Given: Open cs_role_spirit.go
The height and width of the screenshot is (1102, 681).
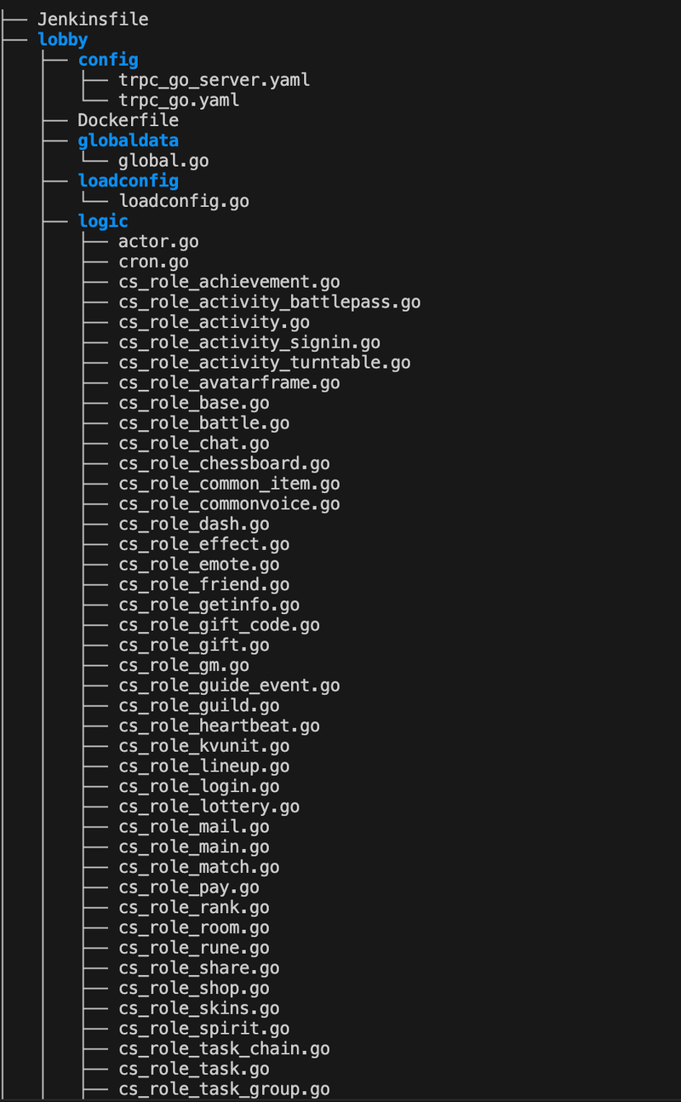Looking at the screenshot, I should pos(203,1029).
